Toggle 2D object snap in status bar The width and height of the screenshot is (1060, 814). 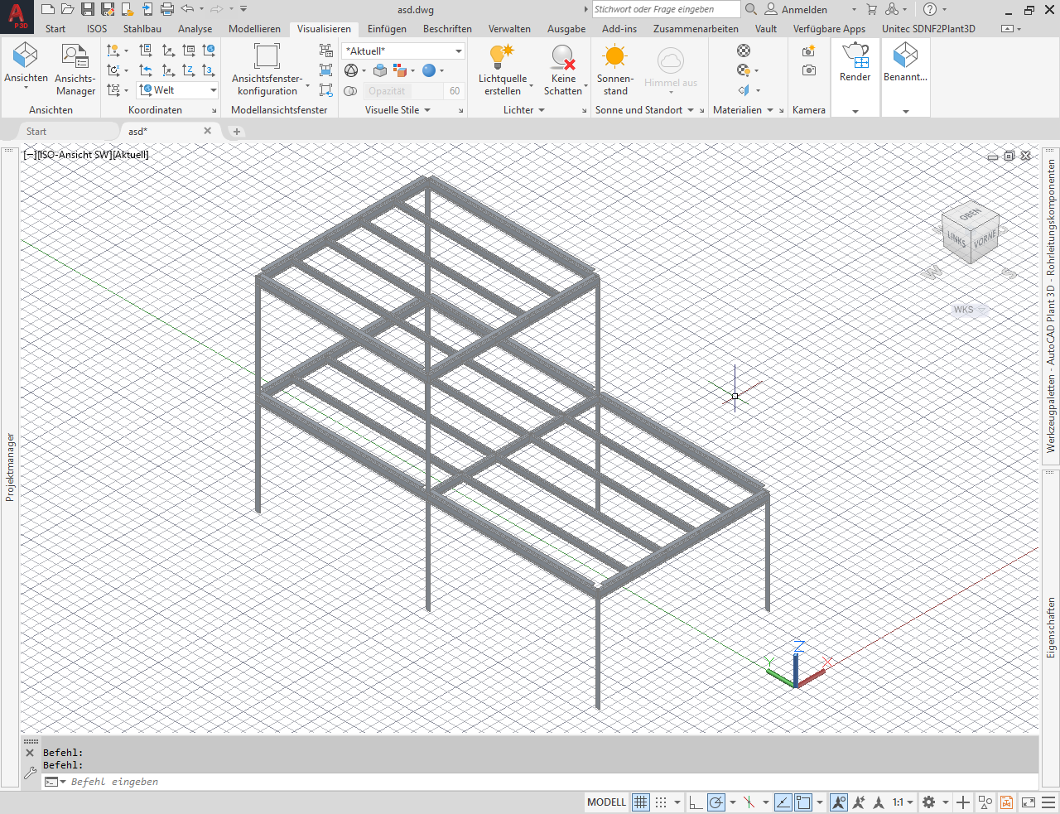tap(803, 802)
